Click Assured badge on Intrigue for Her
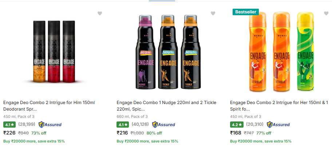The width and height of the screenshot is (332, 153). coord(278,124)
